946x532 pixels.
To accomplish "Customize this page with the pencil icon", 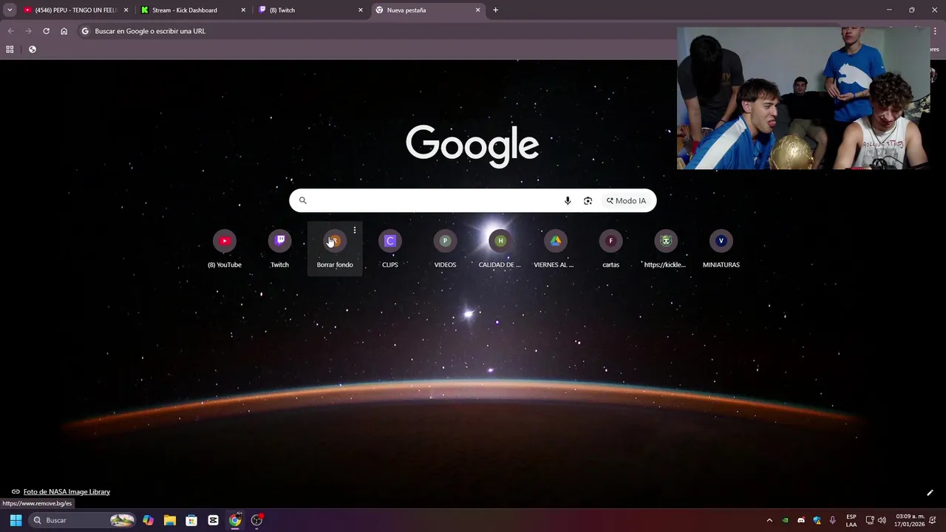I will [x=930, y=493].
